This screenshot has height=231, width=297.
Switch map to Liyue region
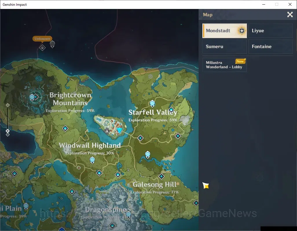pos(270,31)
